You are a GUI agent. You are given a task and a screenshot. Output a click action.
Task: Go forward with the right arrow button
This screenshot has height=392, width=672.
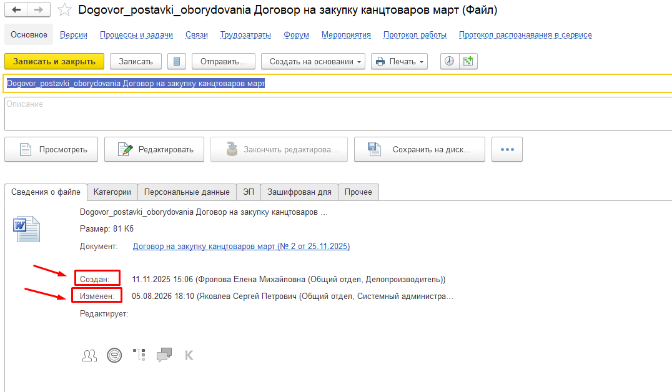tap(39, 9)
